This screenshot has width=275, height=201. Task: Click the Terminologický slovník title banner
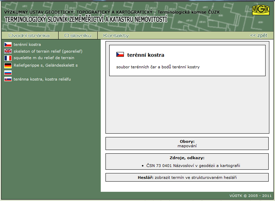click(86, 19)
